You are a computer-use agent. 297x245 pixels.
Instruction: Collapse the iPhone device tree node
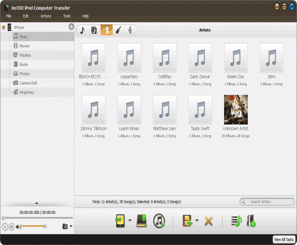(3, 27)
